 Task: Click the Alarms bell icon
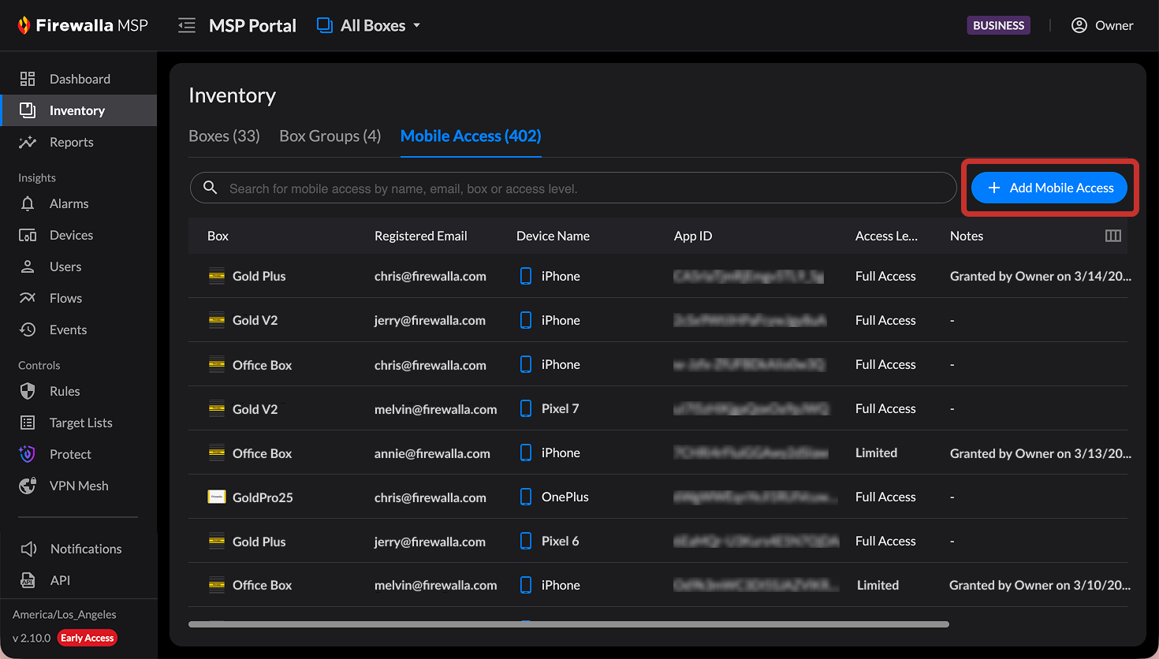[28, 203]
